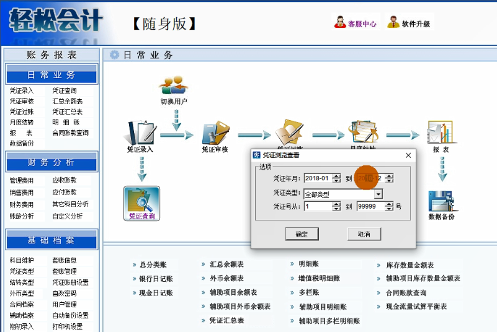This screenshot has height=332, width=497.
Task: Click the 切换用户 switch user icon
Action: click(174, 90)
